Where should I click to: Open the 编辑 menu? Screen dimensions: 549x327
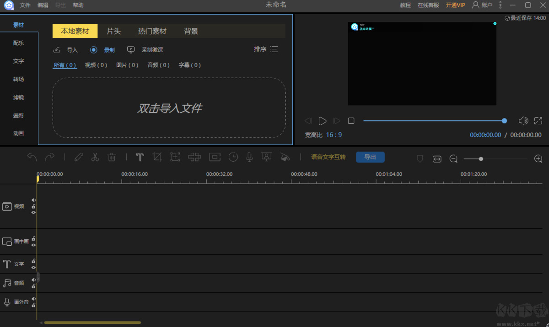point(43,5)
